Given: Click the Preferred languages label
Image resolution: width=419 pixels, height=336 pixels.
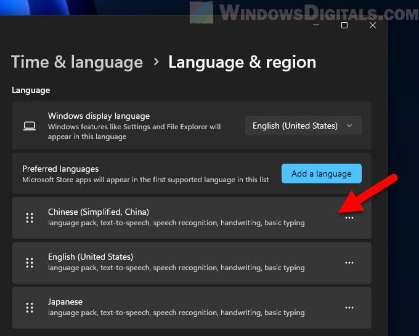Looking at the screenshot, I should (60, 169).
